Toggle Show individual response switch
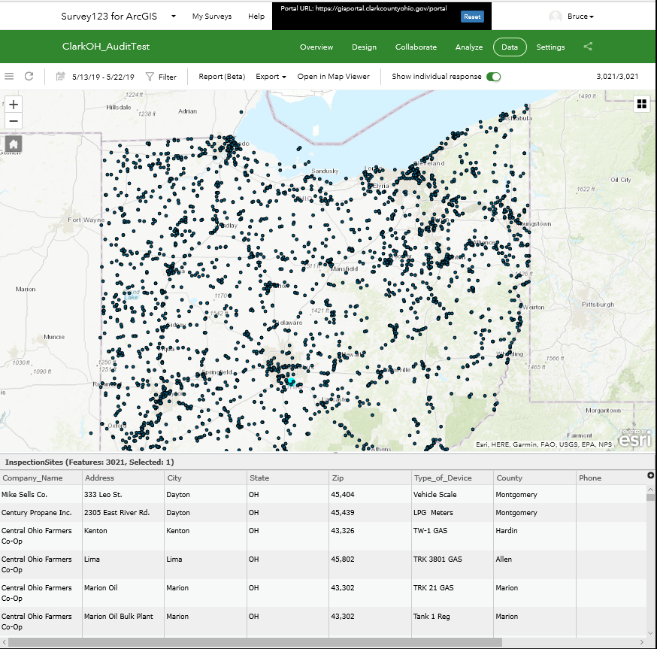This screenshot has width=657, height=649. [494, 77]
